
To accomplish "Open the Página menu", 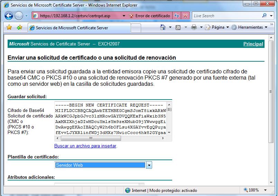I will (x=217, y=27).
